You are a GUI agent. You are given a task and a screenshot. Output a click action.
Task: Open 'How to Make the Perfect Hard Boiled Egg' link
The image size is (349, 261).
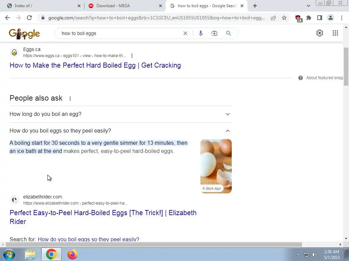pos(95,65)
